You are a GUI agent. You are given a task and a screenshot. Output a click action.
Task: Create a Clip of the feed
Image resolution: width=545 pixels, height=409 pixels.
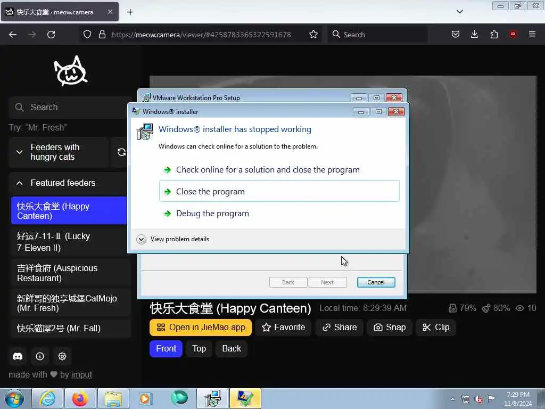pyautogui.click(x=435, y=328)
